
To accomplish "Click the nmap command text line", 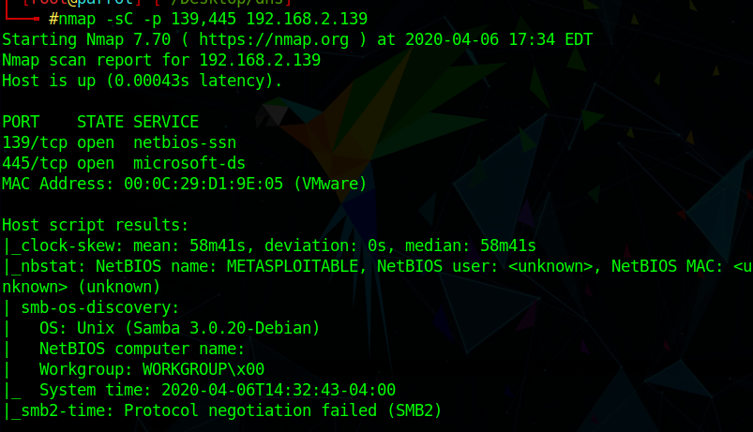I will click(x=208, y=19).
